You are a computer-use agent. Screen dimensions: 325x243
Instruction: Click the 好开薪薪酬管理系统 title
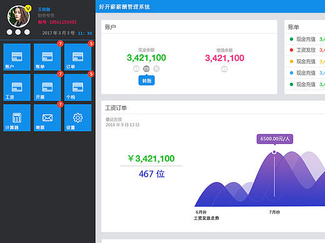124,7
